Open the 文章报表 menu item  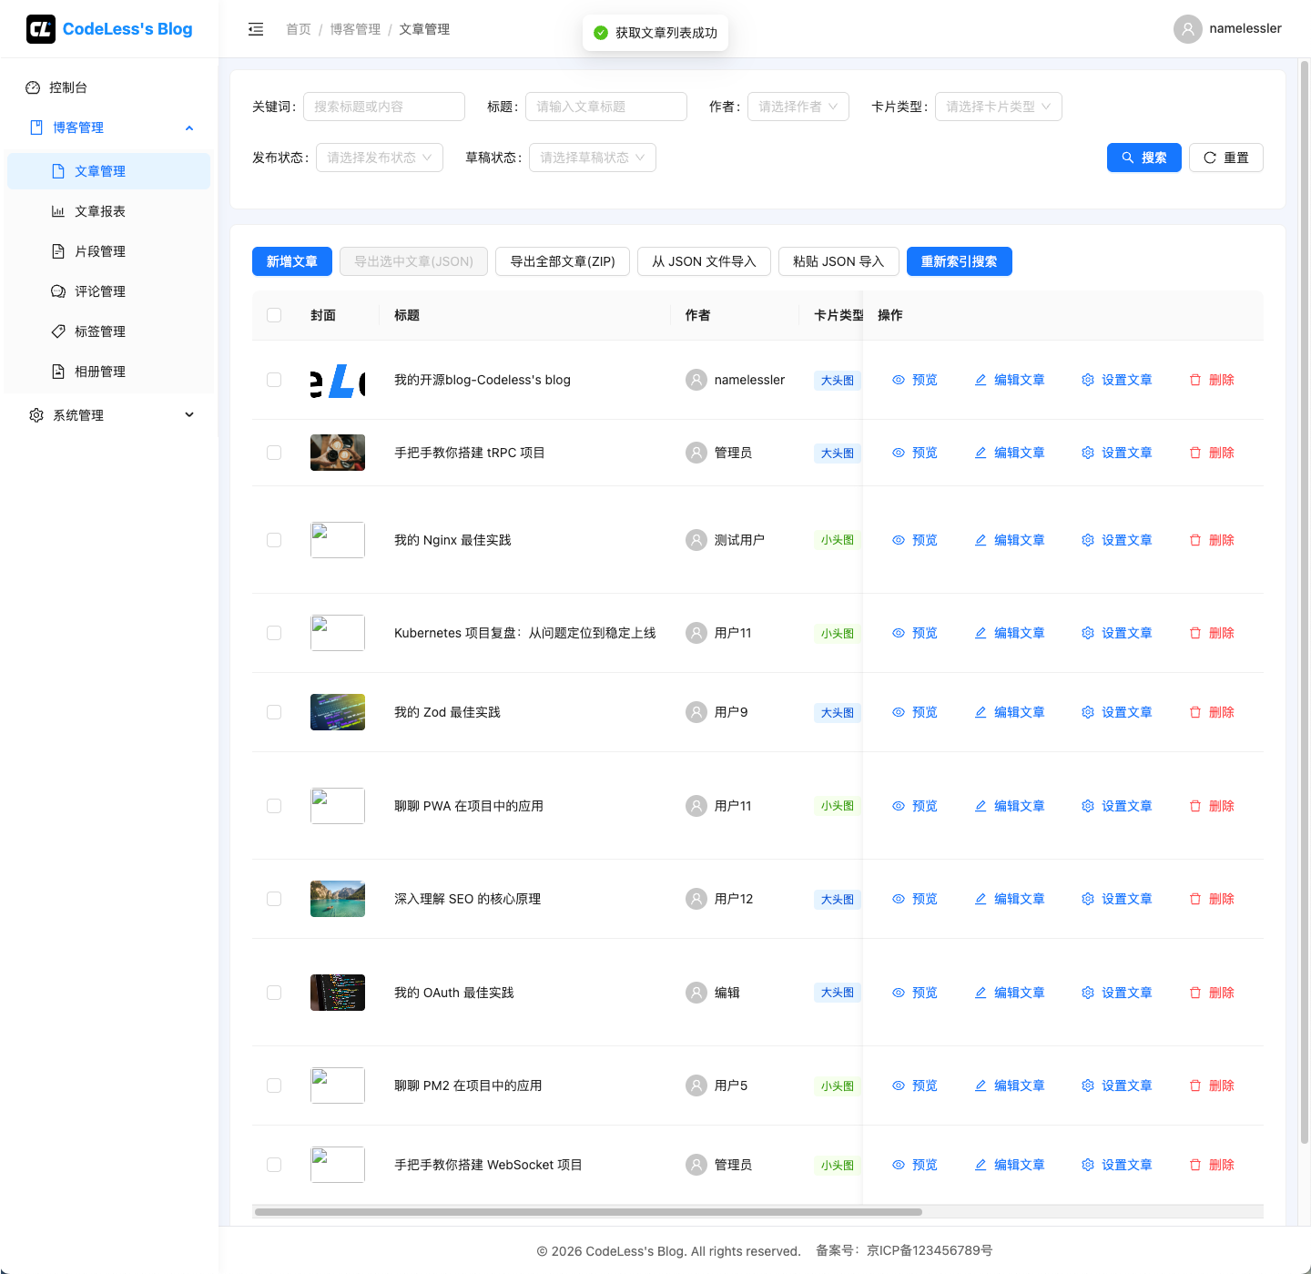click(109, 211)
